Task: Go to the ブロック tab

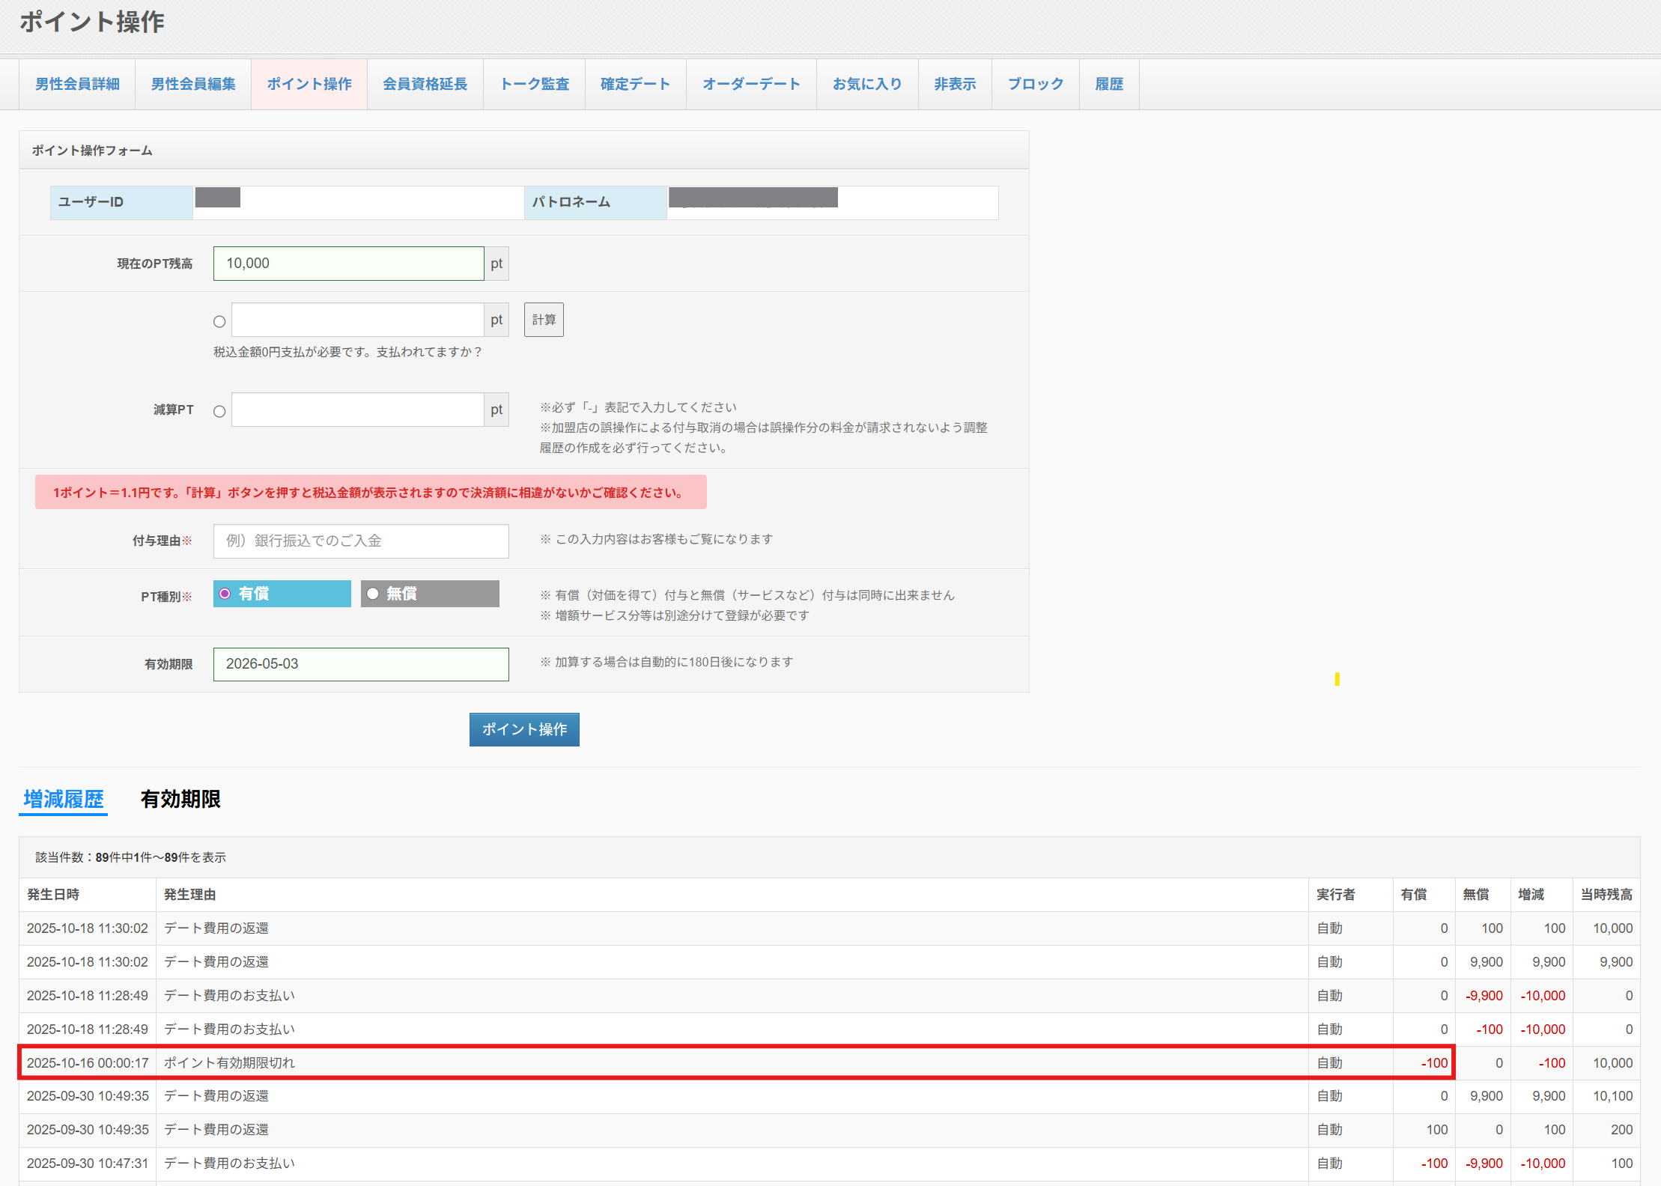Action: (1035, 84)
